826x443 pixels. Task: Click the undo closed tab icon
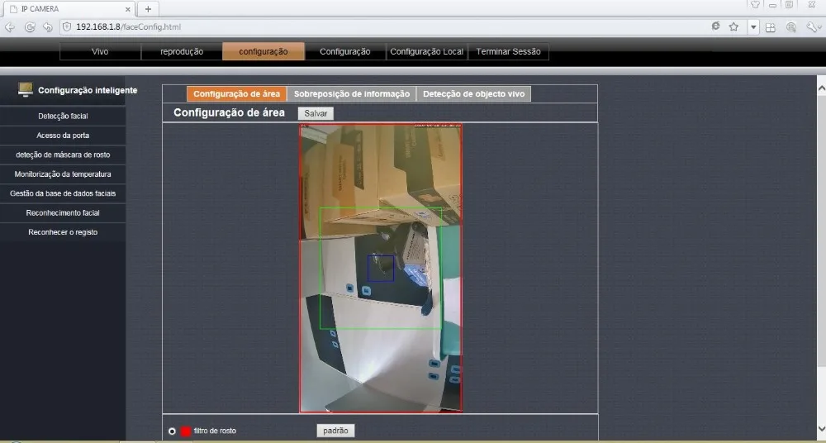[x=48, y=27]
